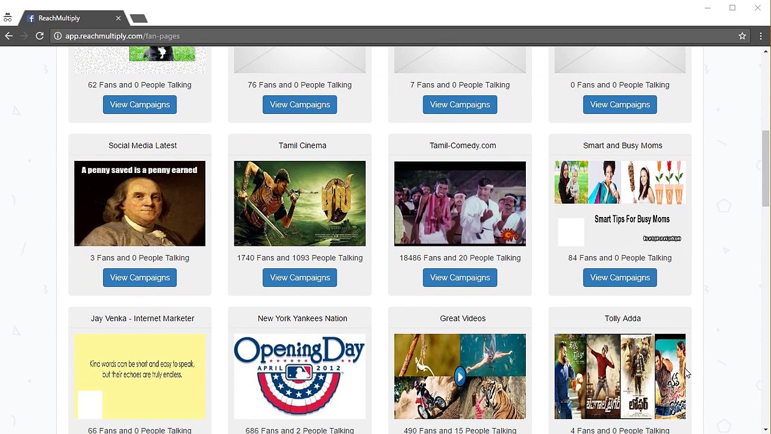Image resolution: width=771 pixels, height=434 pixels.
Task: Open Jay Venka Internet Marketer thumbnail
Action: [140, 377]
